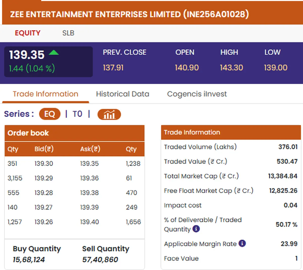Click bid price 139.26
This screenshot has height=270, width=303.
pyautogui.click(x=44, y=222)
